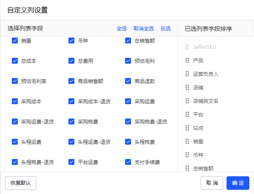Disable the 商品退款 checkbox

coord(128,81)
